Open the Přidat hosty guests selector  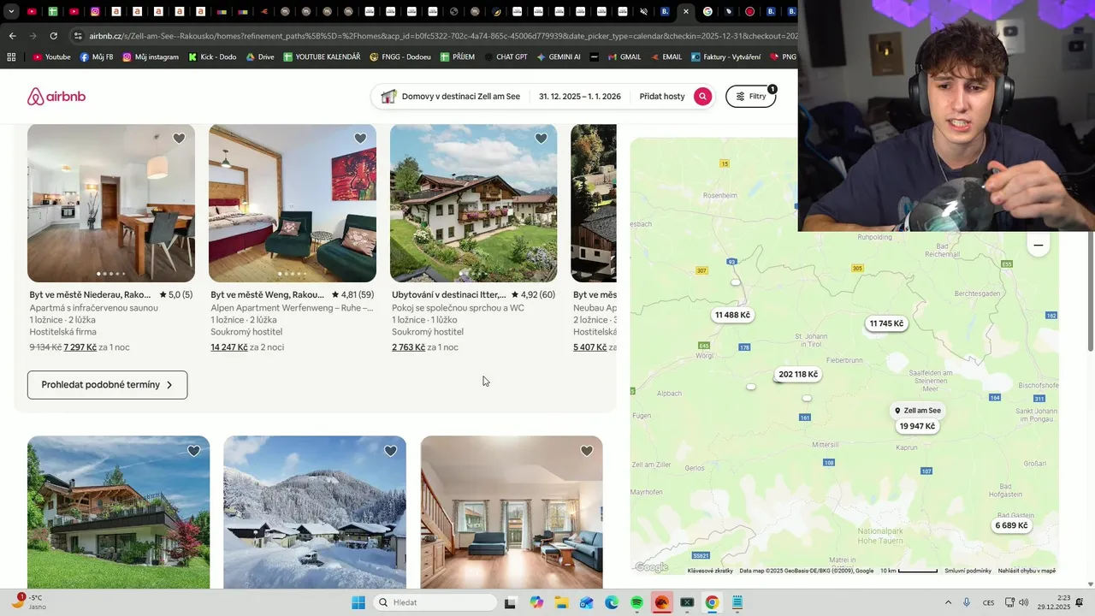click(662, 97)
